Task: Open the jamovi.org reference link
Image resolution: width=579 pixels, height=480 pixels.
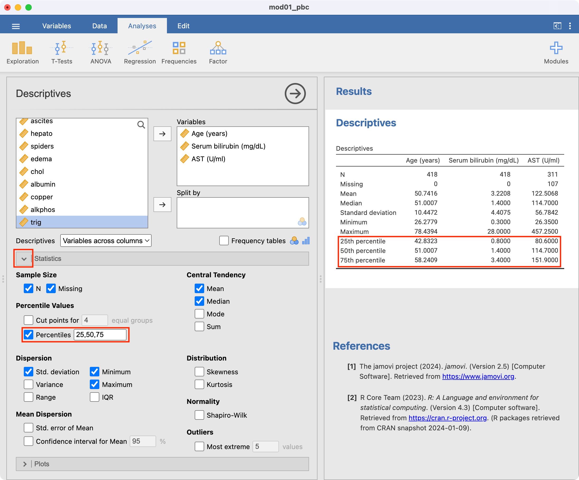Action: click(x=478, y=377)
